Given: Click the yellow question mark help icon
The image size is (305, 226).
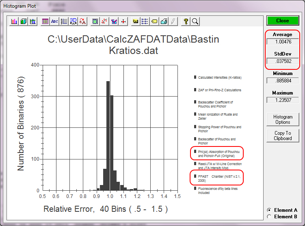Looking at the screenshot, I should (186, 22).
